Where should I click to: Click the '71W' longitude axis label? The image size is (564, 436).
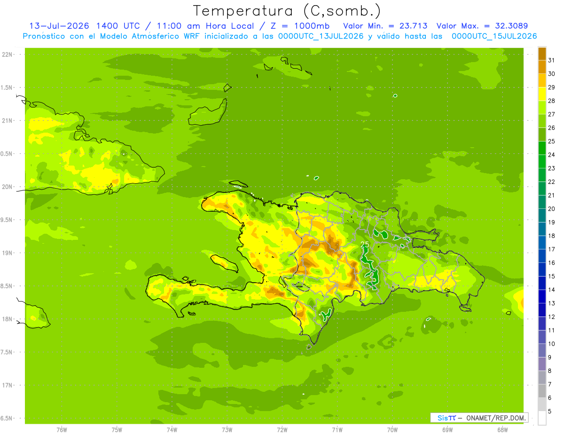click(337, 430)
